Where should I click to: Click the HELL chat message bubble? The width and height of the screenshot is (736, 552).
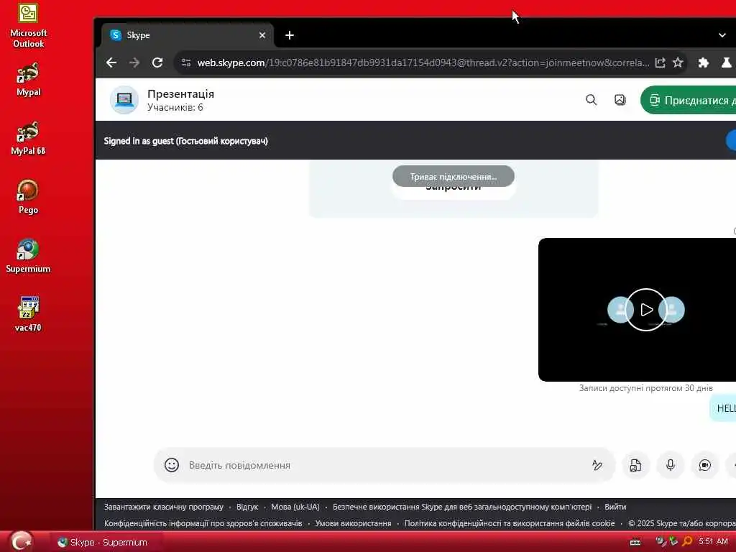pos(723,408)
